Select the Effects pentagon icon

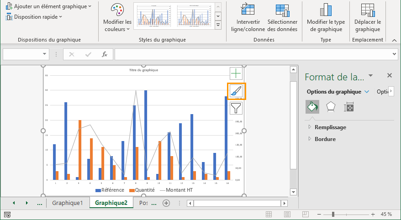point(331,107)
